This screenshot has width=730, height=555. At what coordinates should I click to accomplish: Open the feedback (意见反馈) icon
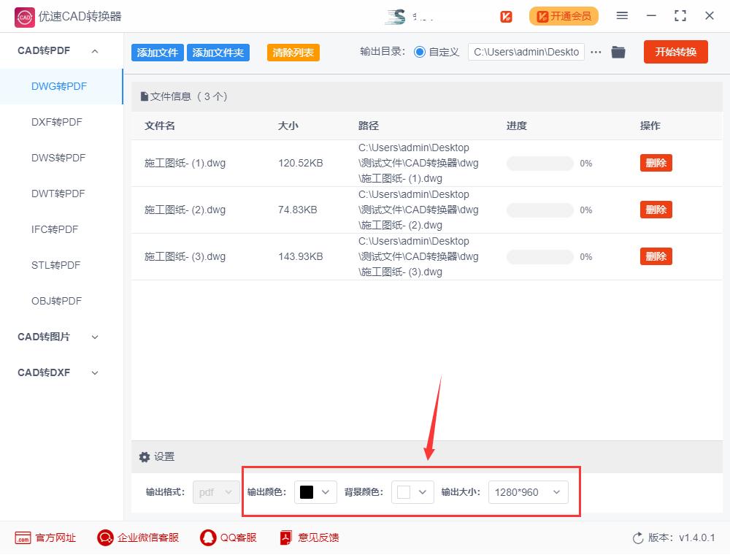[x=285, y=537]
